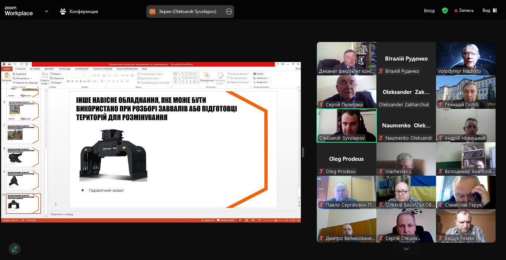Toggle bold Ж formatting
This screenshot has height=260, width=506.
[69, 81]
